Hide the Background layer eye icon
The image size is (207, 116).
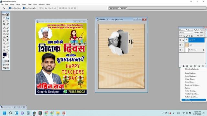[180, 50]
